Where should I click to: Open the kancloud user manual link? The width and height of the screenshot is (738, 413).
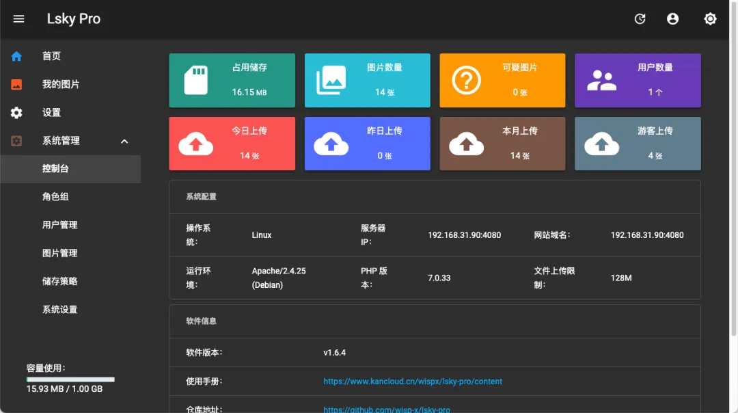pos(413,382)
